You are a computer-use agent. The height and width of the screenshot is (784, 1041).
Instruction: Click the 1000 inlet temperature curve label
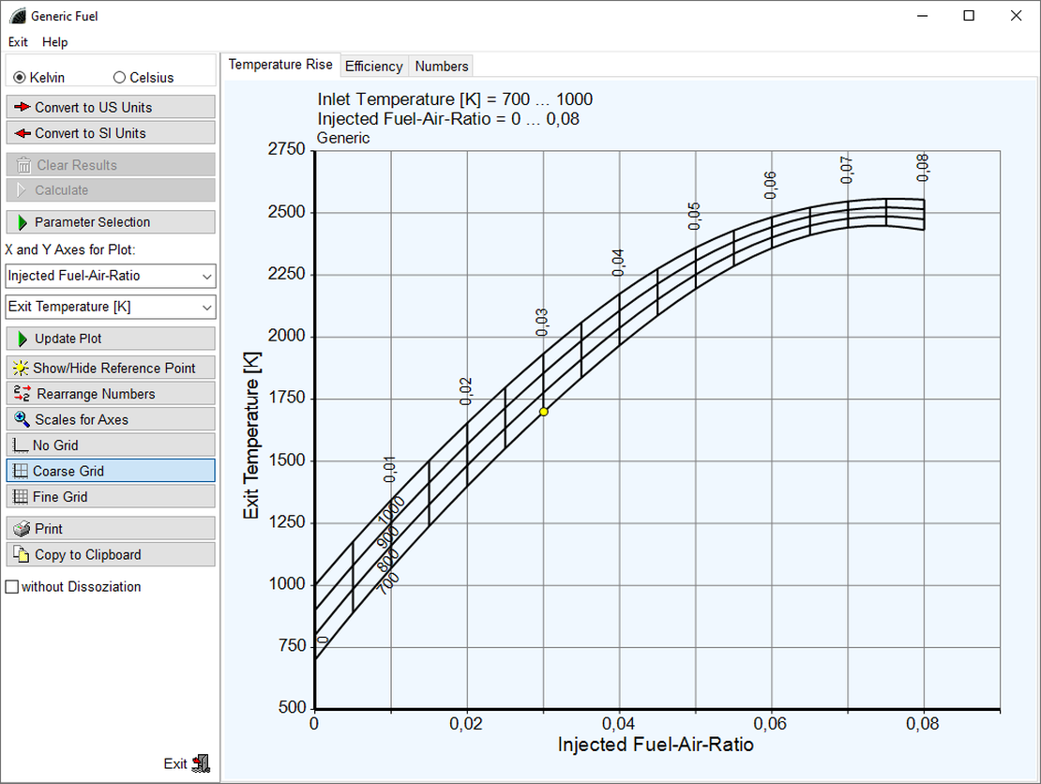[x=392, y=510]
